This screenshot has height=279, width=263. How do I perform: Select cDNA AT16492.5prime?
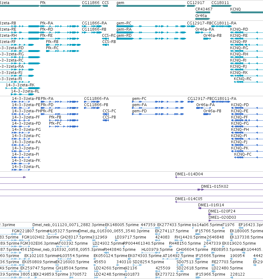click(x=178, y=256)
